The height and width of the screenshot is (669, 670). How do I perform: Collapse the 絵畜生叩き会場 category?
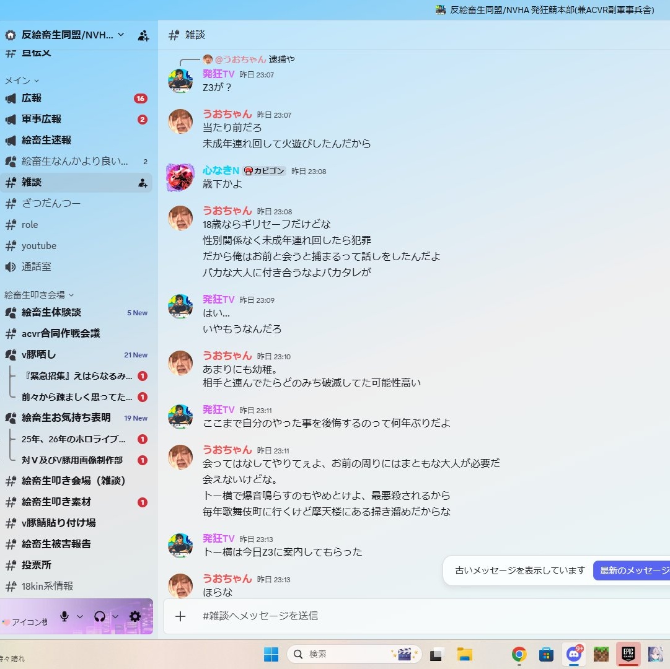(38, 295)
